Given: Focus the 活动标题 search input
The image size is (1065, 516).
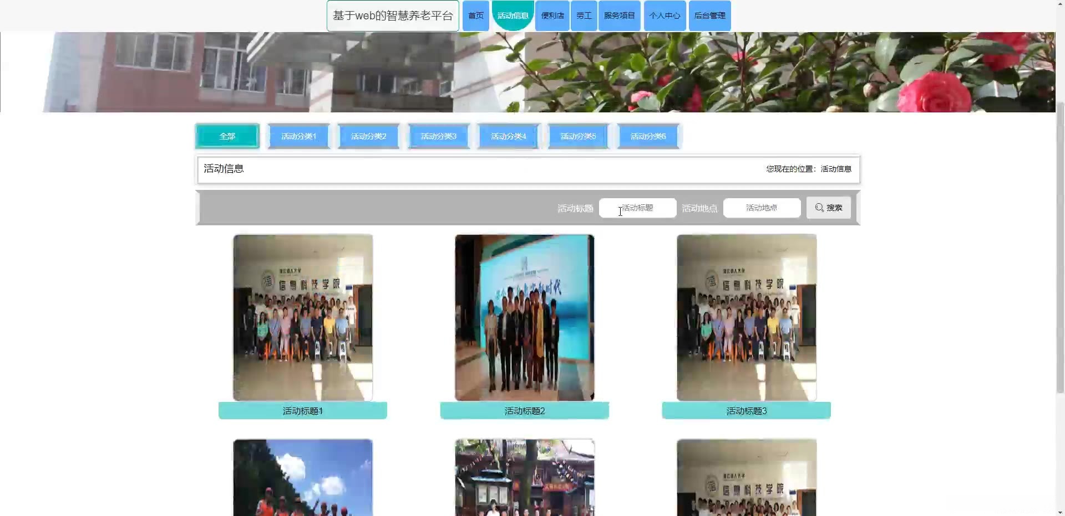Looking at the screenshot, I should [x=637, y=208].
